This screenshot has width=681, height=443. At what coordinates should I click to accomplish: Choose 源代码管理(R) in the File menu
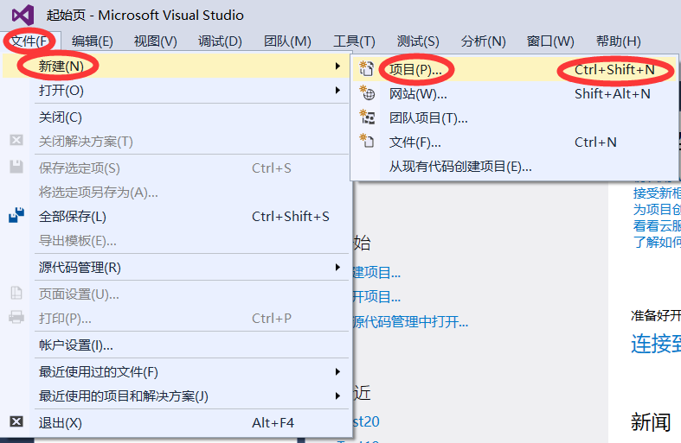click(176, 267)
